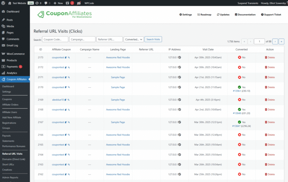Open Awesome Red Hoodie link in row 2172
Image resolution: width=288 pixels, height=182 pixels.
point(118,67)
